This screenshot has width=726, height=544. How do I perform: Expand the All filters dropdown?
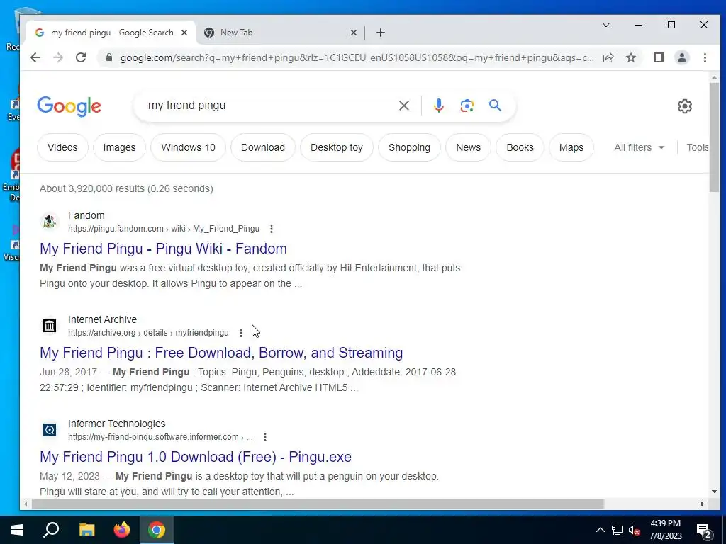[639, 147]
